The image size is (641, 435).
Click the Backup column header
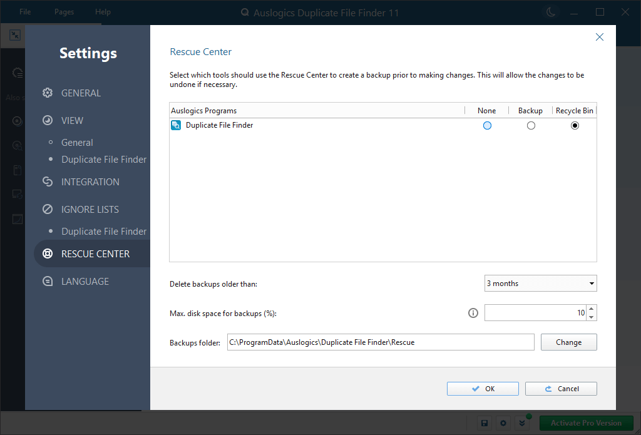[x=530, y=110]
